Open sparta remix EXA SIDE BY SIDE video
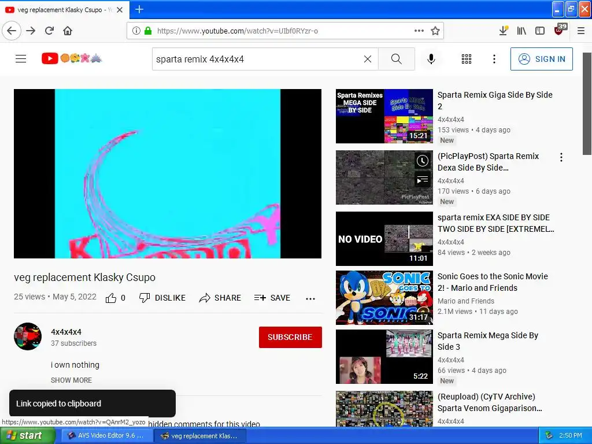 point(495,223)
